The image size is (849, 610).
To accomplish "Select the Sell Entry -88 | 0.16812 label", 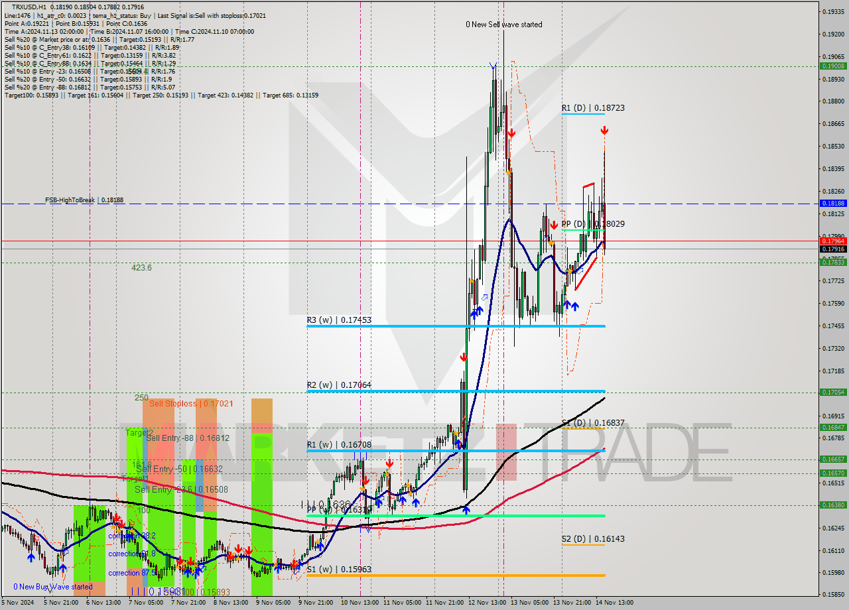I will pos(188,438).
